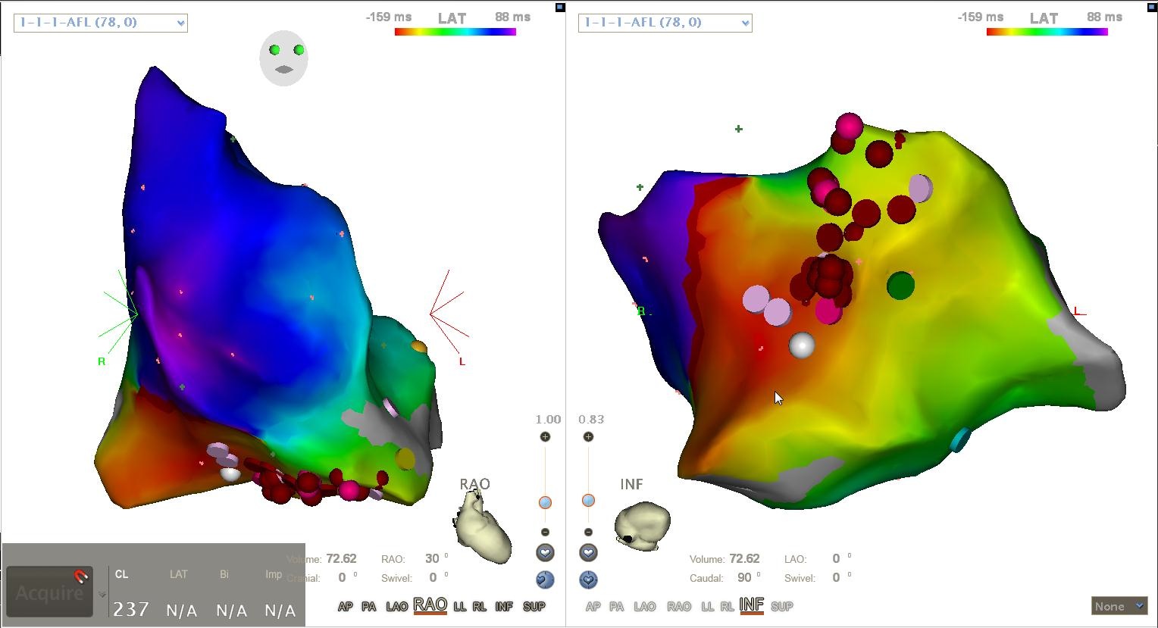Select AP view in the left panel
This screenshot has width=1158, height=628.
tap(345, 607)
